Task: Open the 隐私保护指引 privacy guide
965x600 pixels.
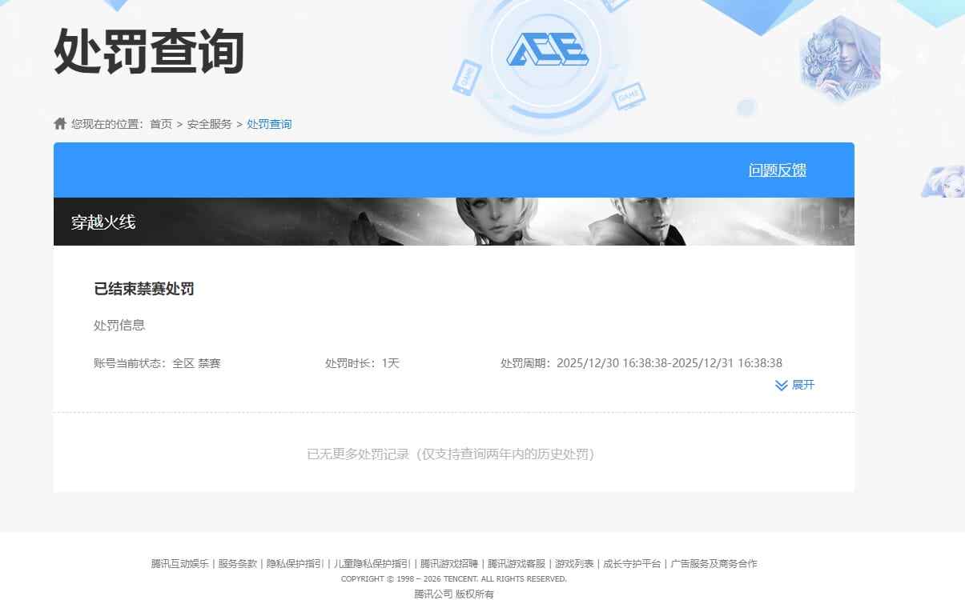Action: [x=296, y=564]
